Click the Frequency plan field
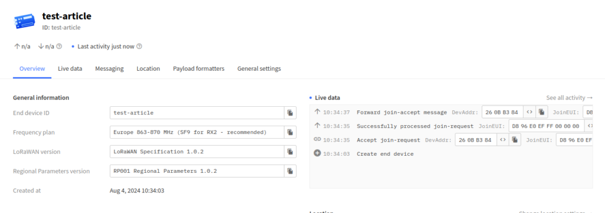The height and width of the screenshot is (213, 605). click(197, 132)
